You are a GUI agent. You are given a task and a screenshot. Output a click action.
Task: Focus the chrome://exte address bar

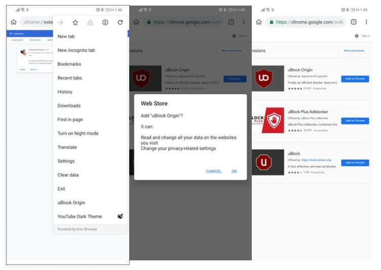(37, 22)
